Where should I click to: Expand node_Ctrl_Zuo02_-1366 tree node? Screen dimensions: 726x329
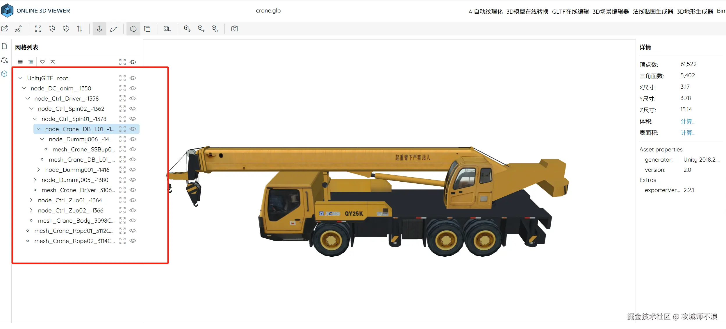[x=31, y=210]
